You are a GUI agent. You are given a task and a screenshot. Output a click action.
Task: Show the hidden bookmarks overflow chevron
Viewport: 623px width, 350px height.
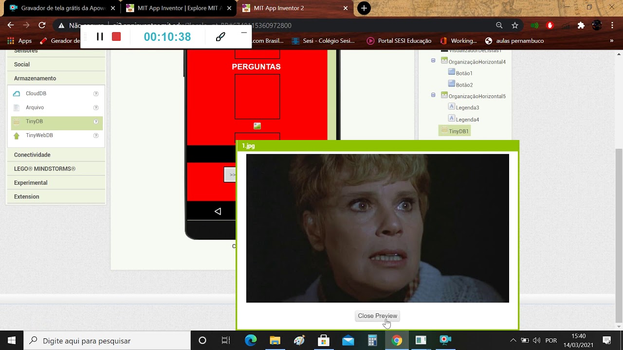[x=611, y=41]
